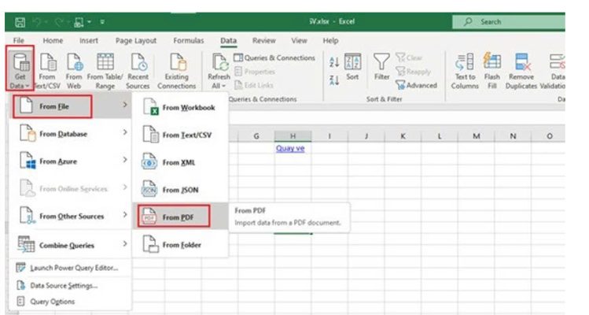Click the Save icon in title bar
The width and height of the screenshot is (589, 315).
(x=20, y=22)
